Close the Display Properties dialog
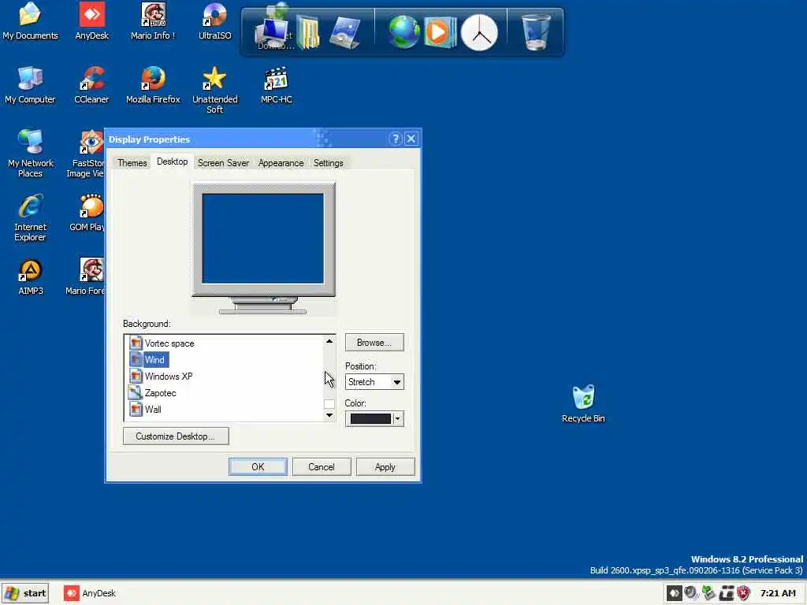This screenshot has height=605, width=807. 411,139
